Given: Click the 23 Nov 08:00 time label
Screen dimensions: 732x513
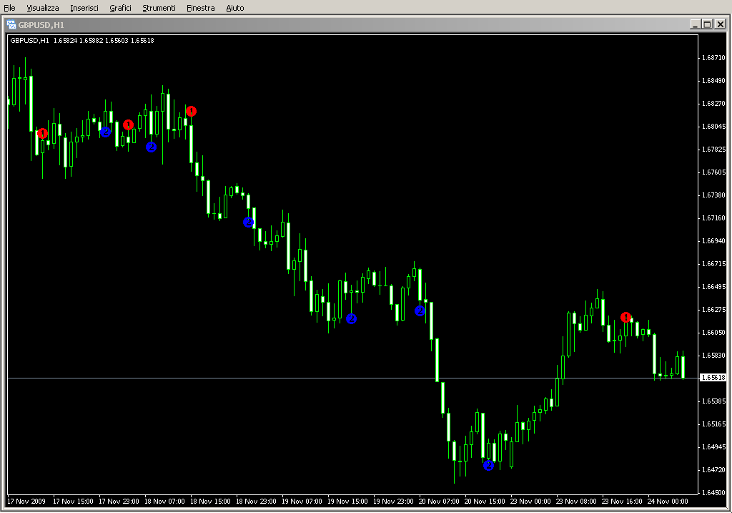Looking at the screenshot, I should click(x=576, y=502).
